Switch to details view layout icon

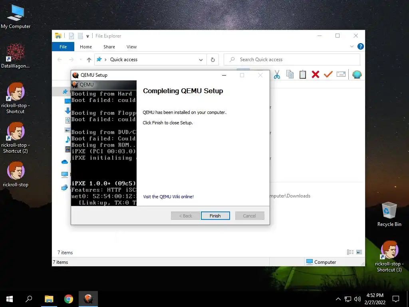350,252
